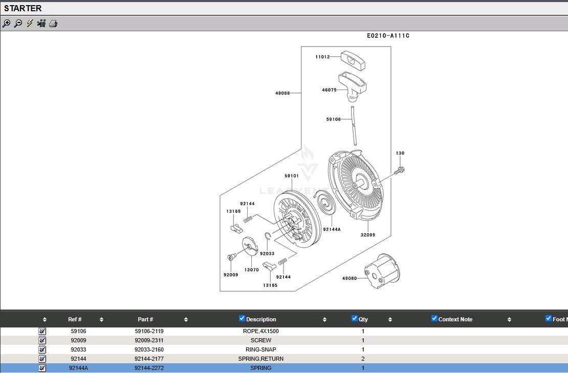Print the starter diagram
The height and width of the screenshot is (373, 568).
[x=53, y=24]
